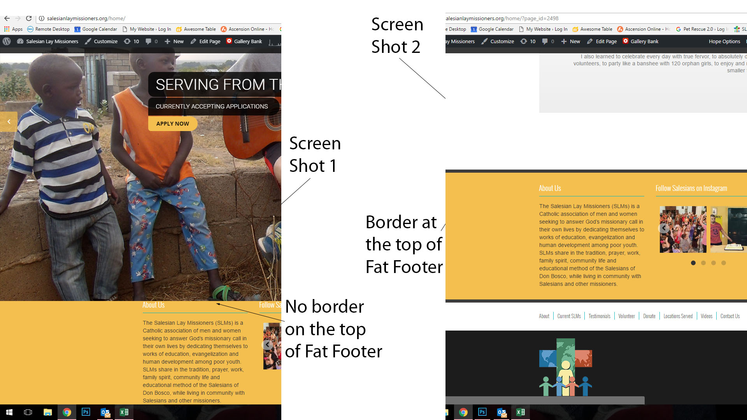Select the first Instagram carousel dot
Image resolution: width=747 pixels, height=420 pixels.
click(693, 263)
